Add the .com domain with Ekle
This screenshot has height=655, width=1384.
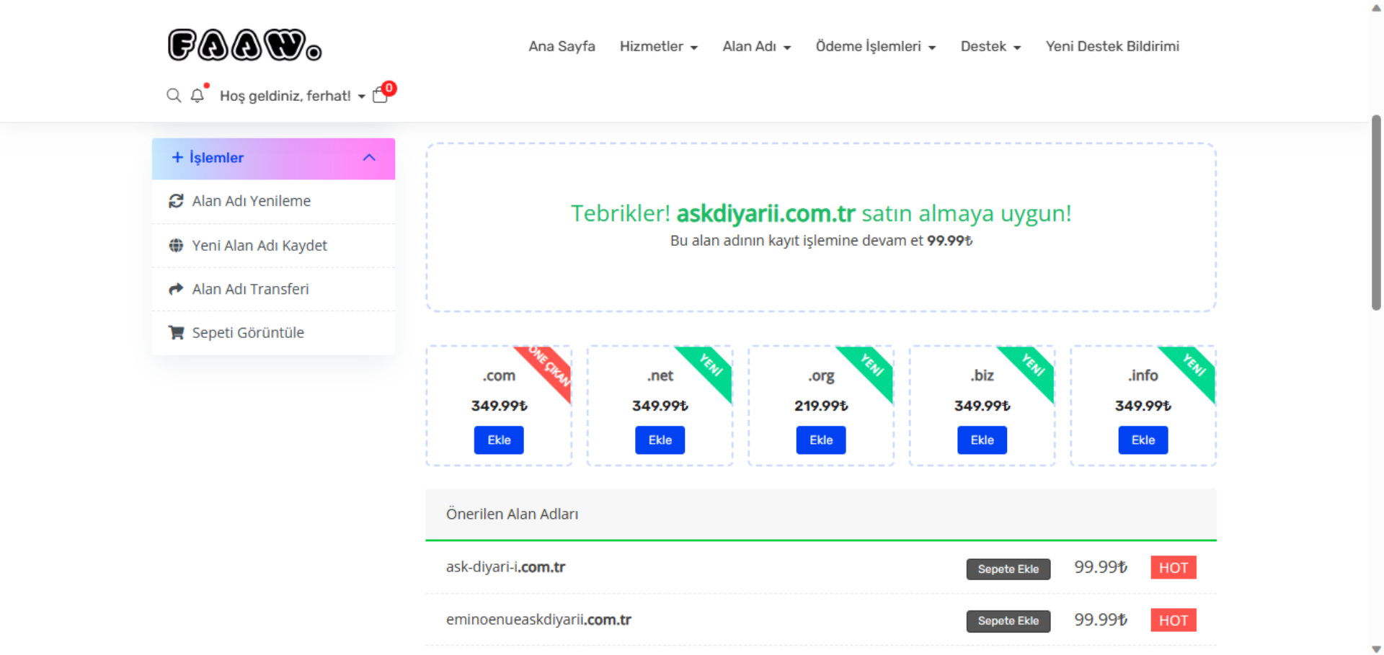click(x=499, y=440)
